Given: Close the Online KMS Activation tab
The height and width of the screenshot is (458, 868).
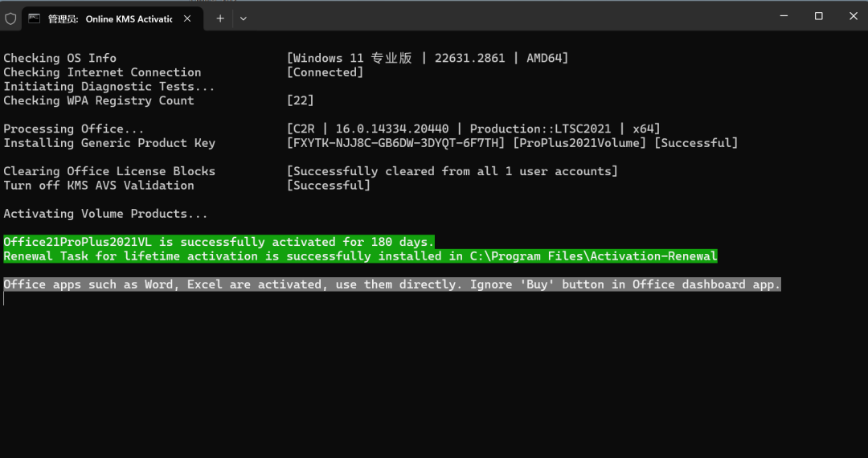Looking at the screenshot, I should point(187,18).
